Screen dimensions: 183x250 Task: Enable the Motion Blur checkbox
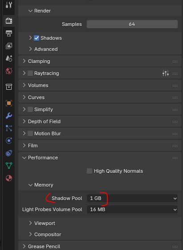click(30, 133)
